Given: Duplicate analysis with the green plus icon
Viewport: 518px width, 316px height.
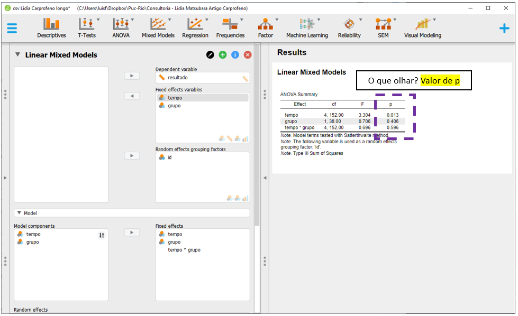Looking at the screenshot, I should [x=223, y=55].
